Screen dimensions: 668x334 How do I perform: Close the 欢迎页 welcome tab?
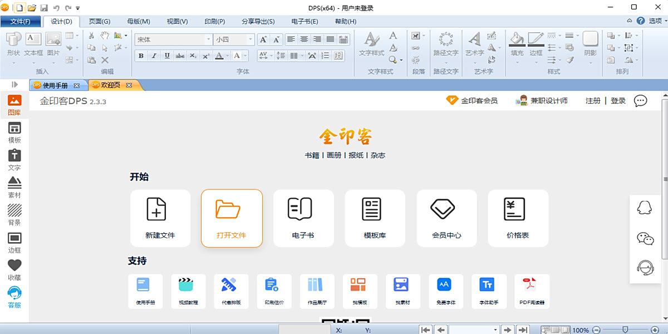pyautogui.click(x=129, y=85)
